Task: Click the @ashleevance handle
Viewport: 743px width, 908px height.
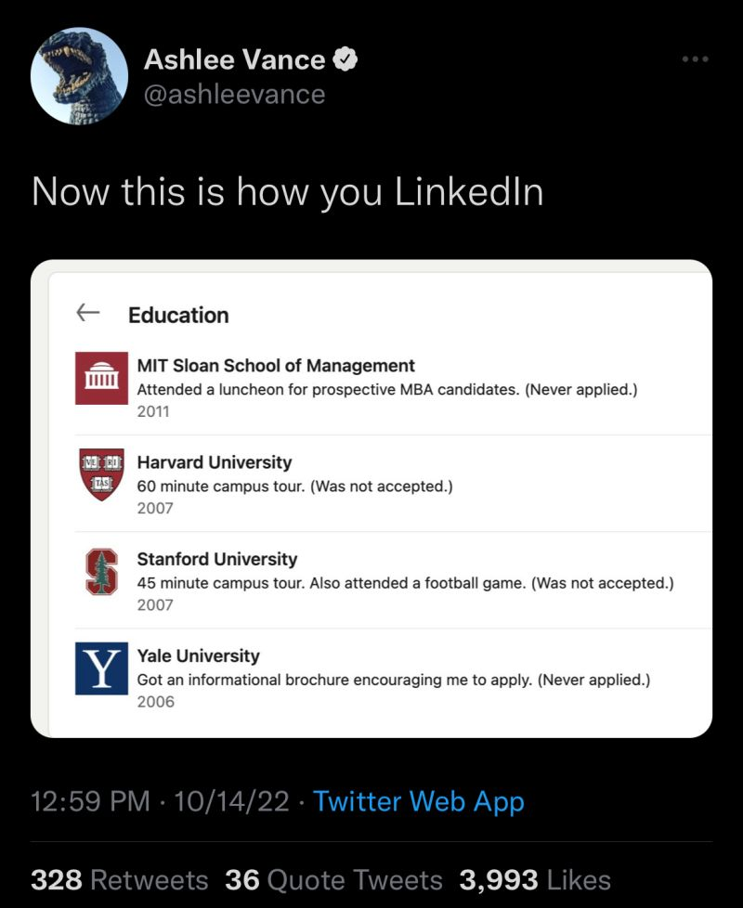Action: click(234, 94)
